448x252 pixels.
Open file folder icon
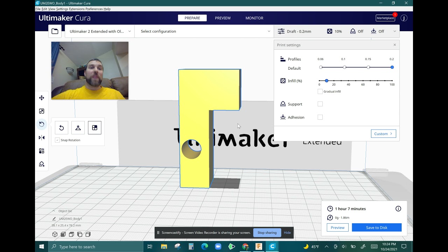click(55, 31)
